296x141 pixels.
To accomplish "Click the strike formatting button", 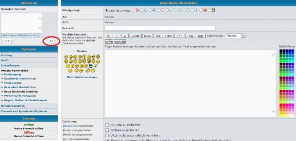I will tap(109, 41).
